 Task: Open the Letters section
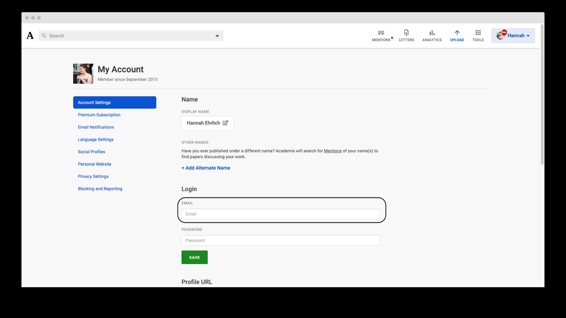[406, 35]
